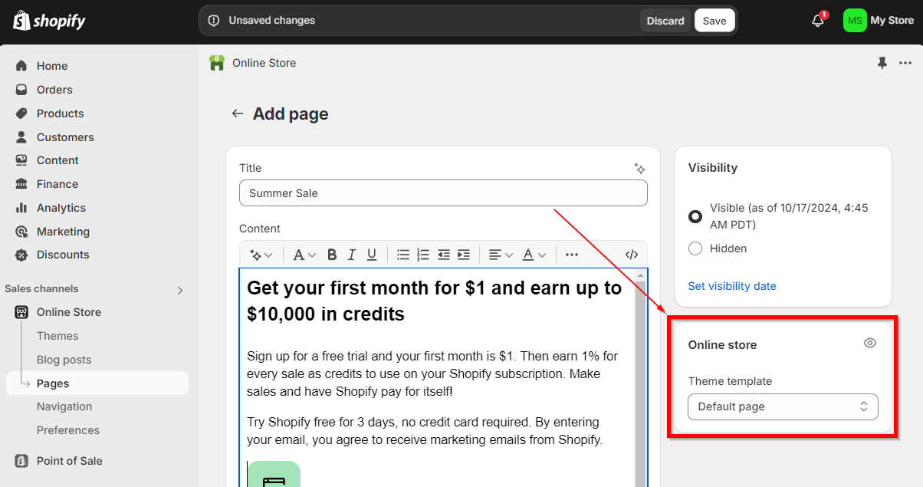
Task: Click Set visibility date link
Action: click(x=732, y=286)
